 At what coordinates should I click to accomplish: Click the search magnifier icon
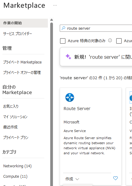point(63,28)
